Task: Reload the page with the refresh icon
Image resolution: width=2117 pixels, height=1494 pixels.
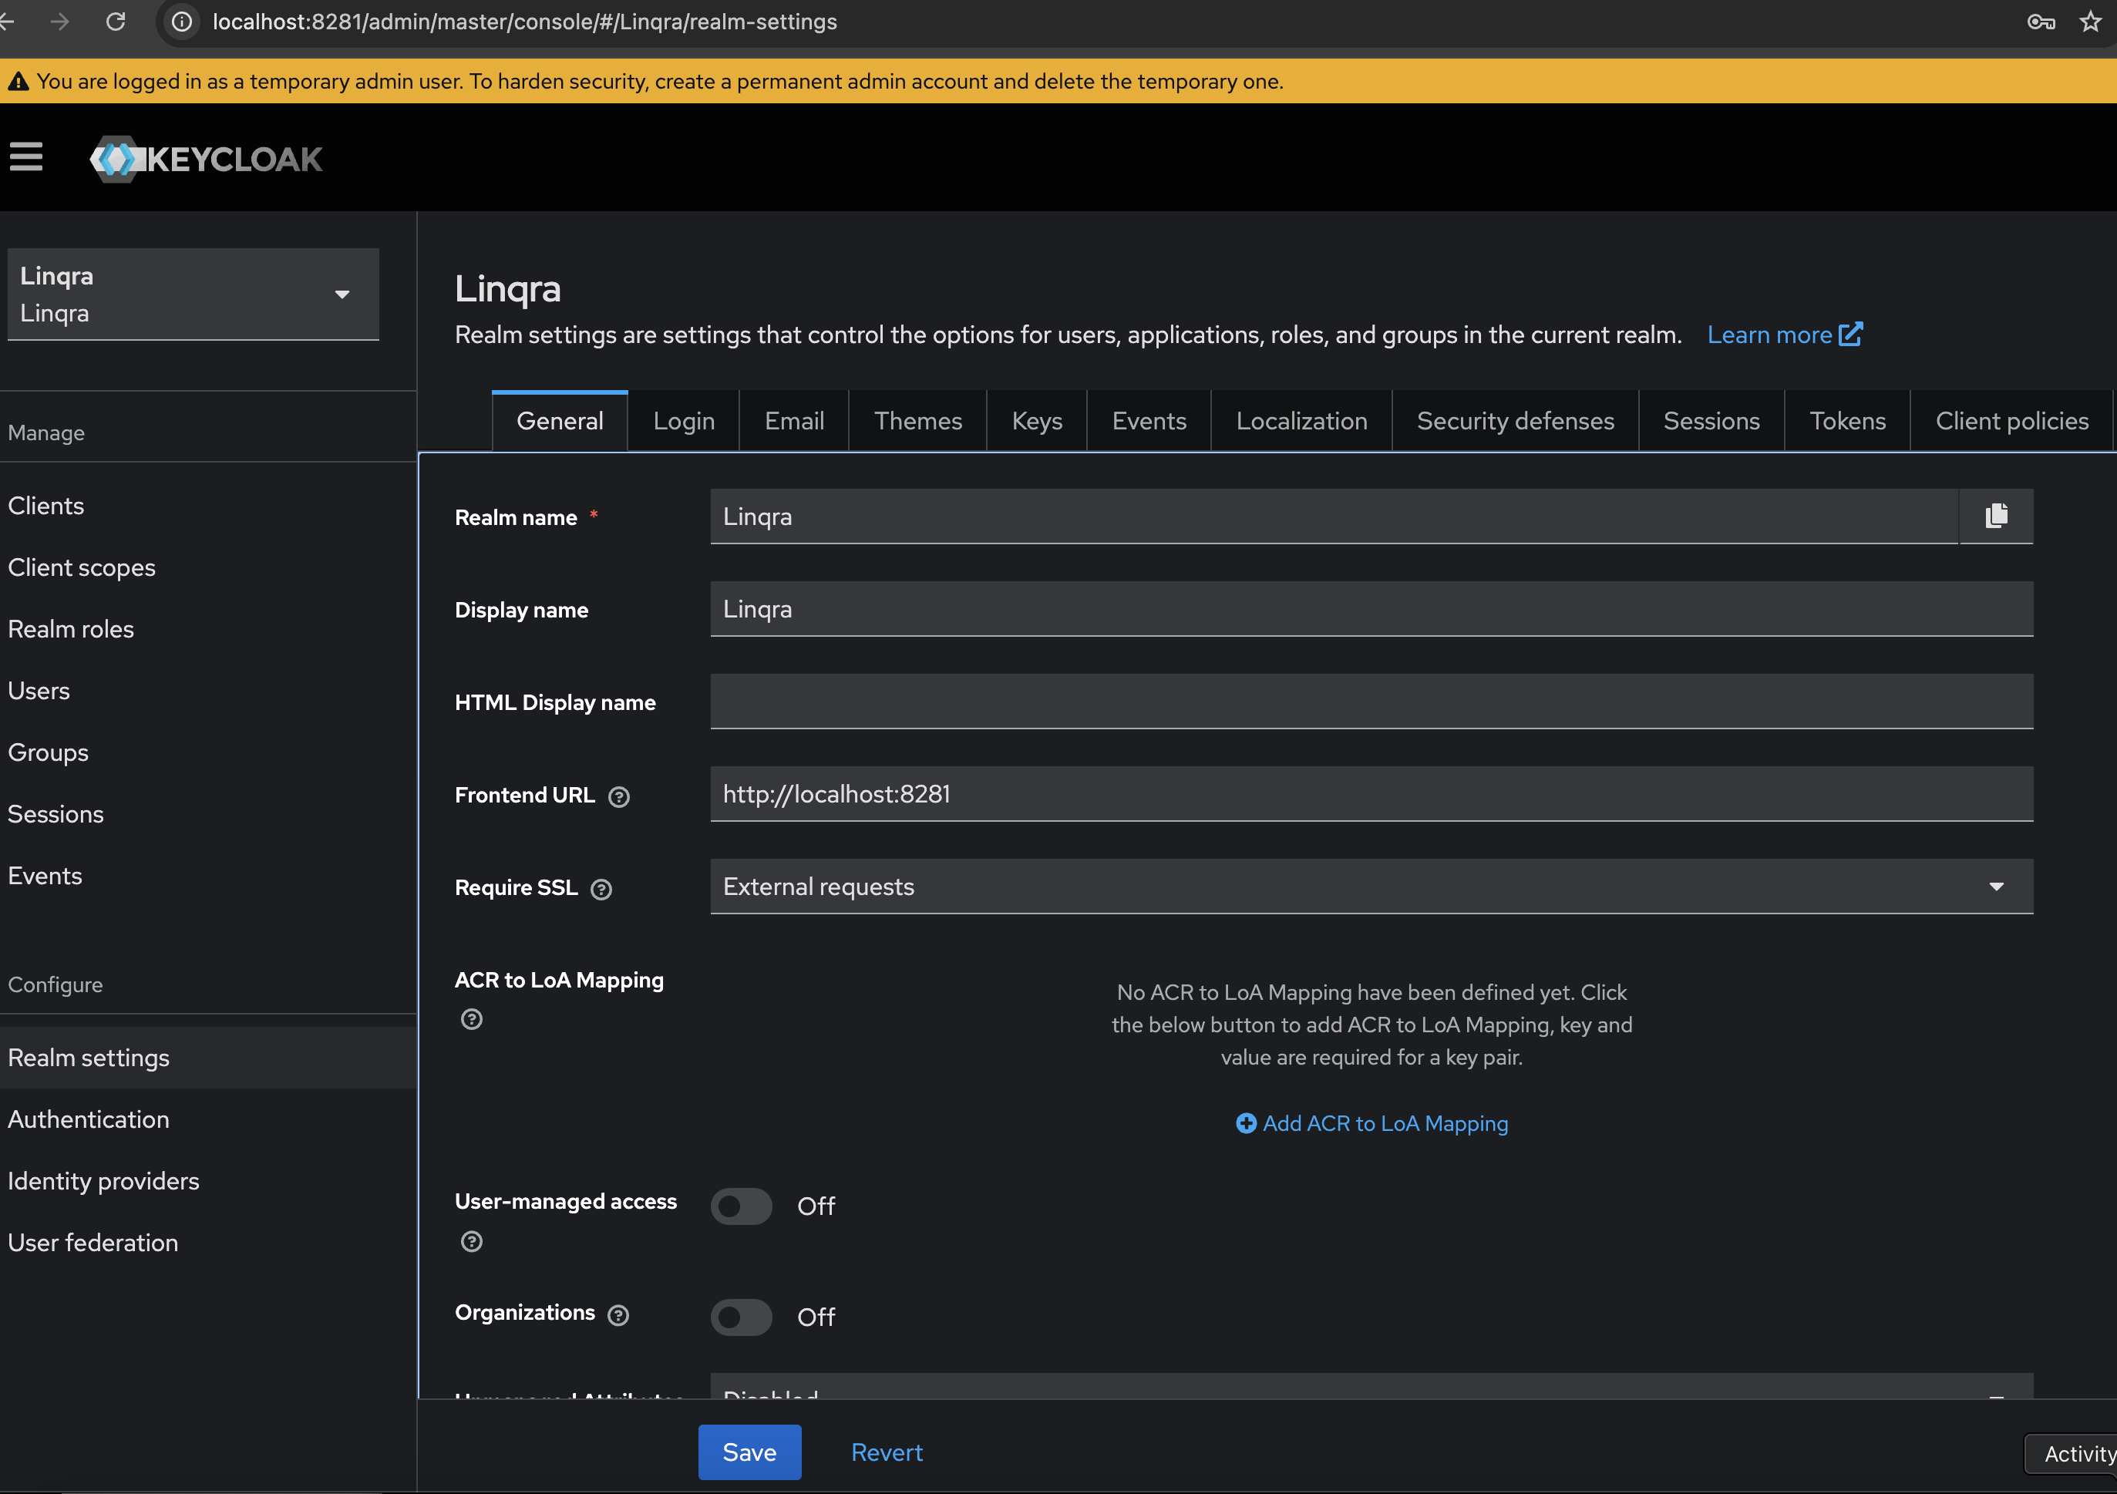Action: [x=116, y=22]
